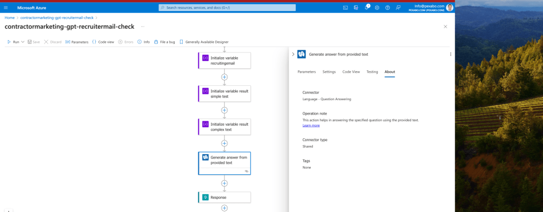This screenshot has height=212, width=543.
Task: Click in the Search resources box
Action: tap(227, 7)
